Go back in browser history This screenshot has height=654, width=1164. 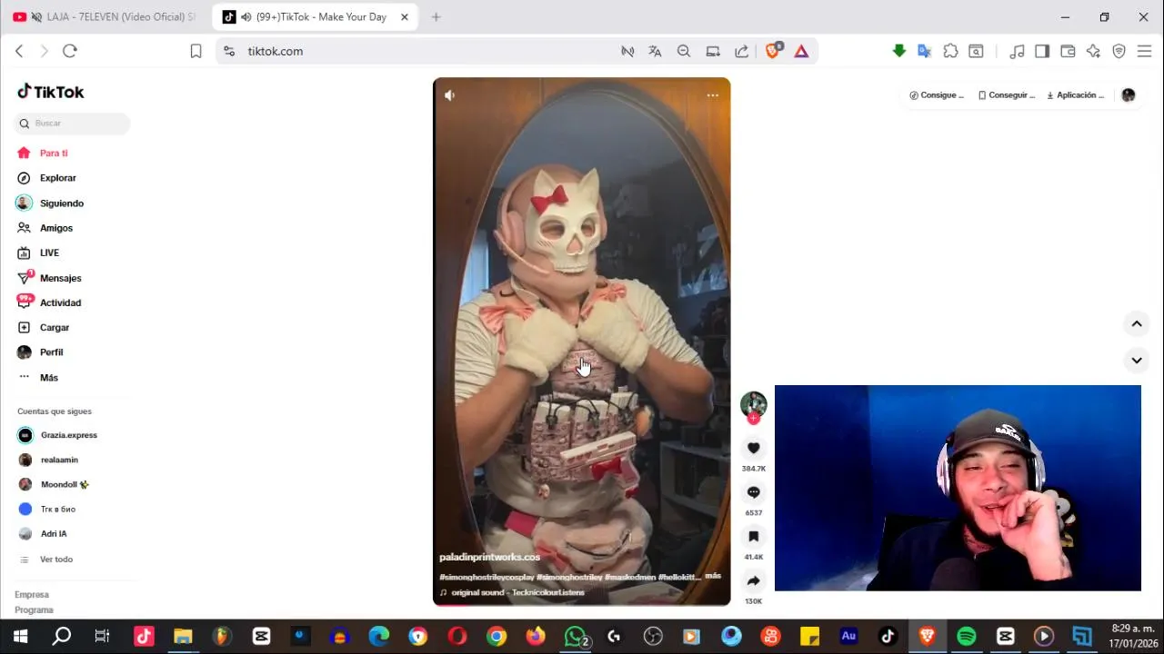pos(19,51)
